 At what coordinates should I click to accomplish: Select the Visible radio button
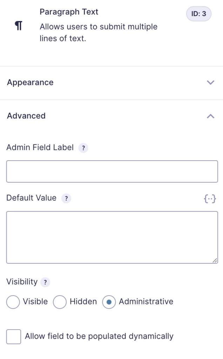[13, 302]
